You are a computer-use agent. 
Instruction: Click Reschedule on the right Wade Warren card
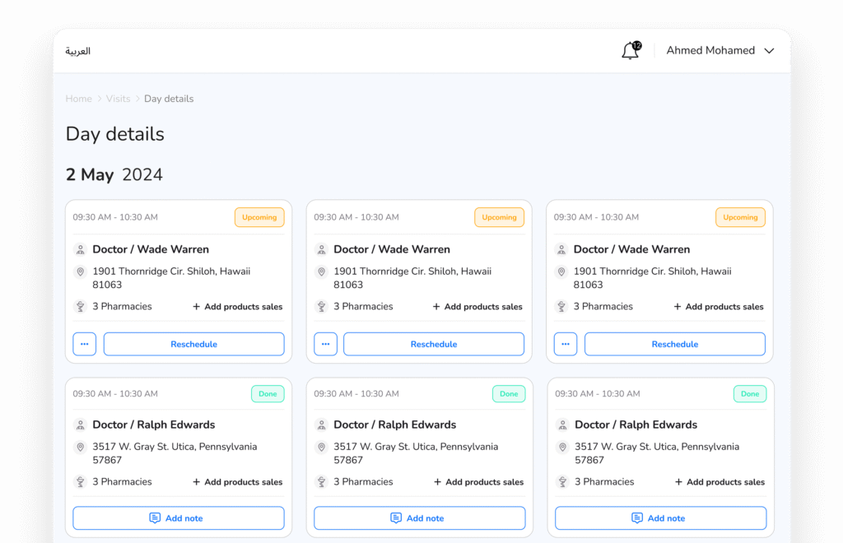[x=674, y=344]
